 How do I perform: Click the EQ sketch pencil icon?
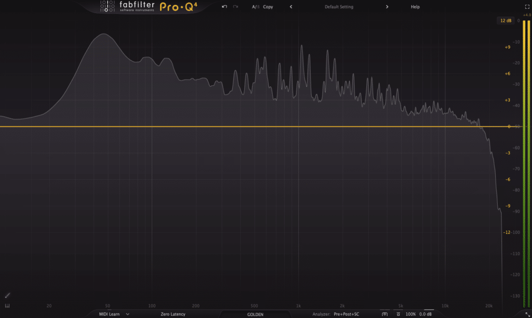pos(7,295)
